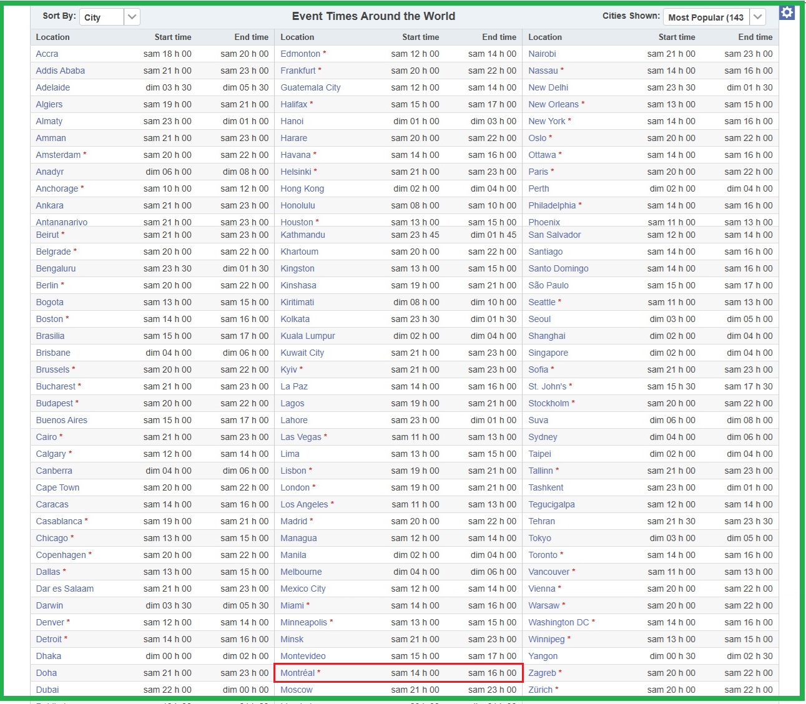The width and height of the screenshot is (806, 704).
Task: Select the Buenos Aires link
Action: coord(61,420)
